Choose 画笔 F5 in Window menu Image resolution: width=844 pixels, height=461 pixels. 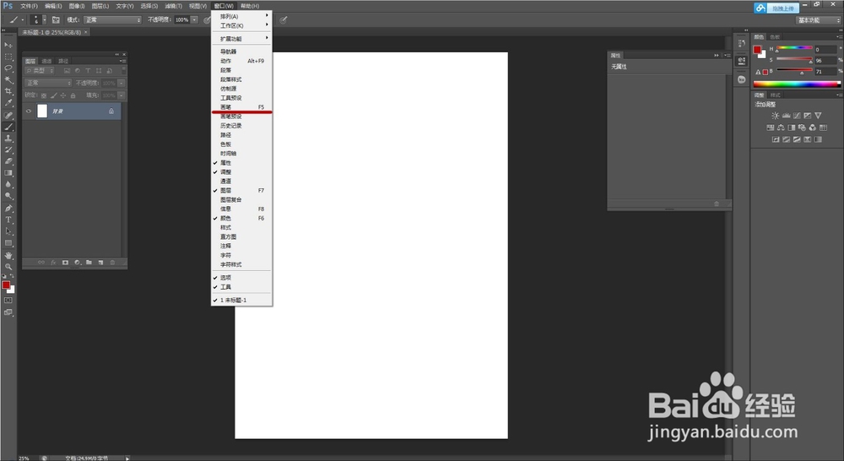pos(241,107)
